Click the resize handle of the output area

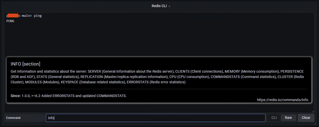click(313, 111)
